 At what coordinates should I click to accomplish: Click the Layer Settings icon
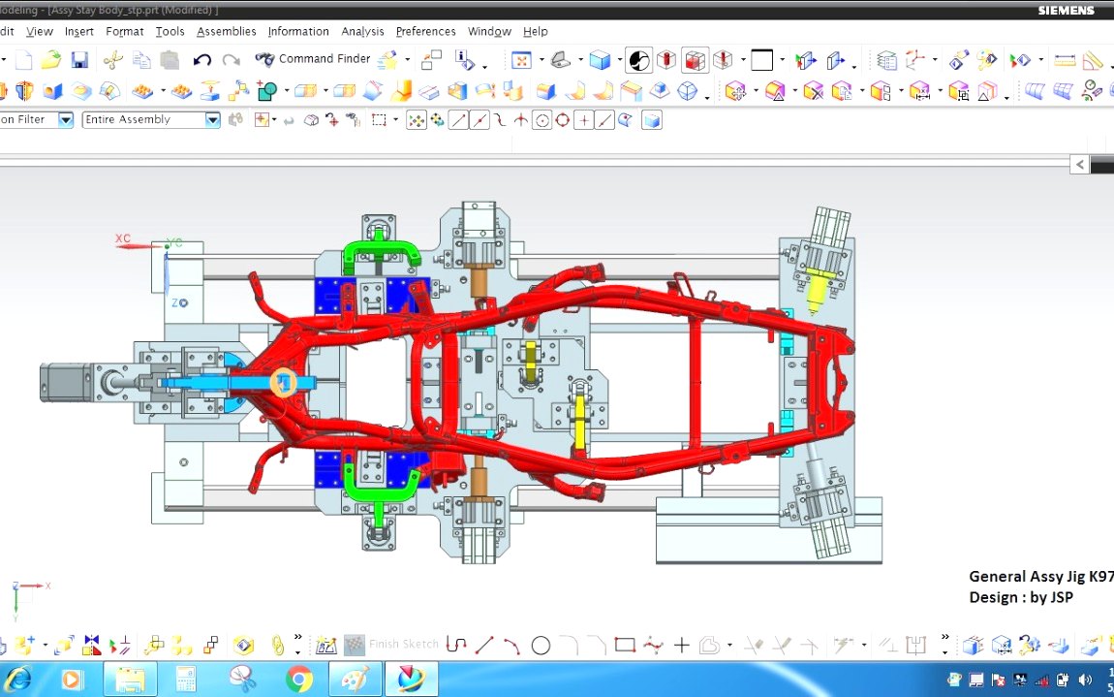886,60
